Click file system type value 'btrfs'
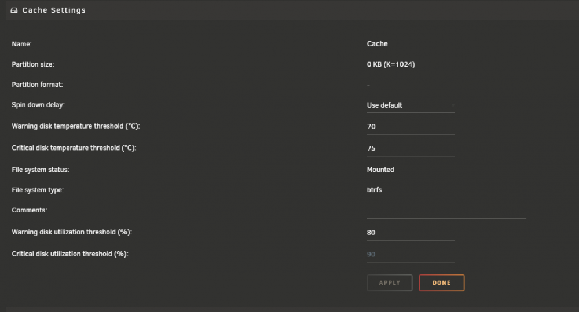Image resolution: width=579 pixels, height=312 pixels. 374,190
